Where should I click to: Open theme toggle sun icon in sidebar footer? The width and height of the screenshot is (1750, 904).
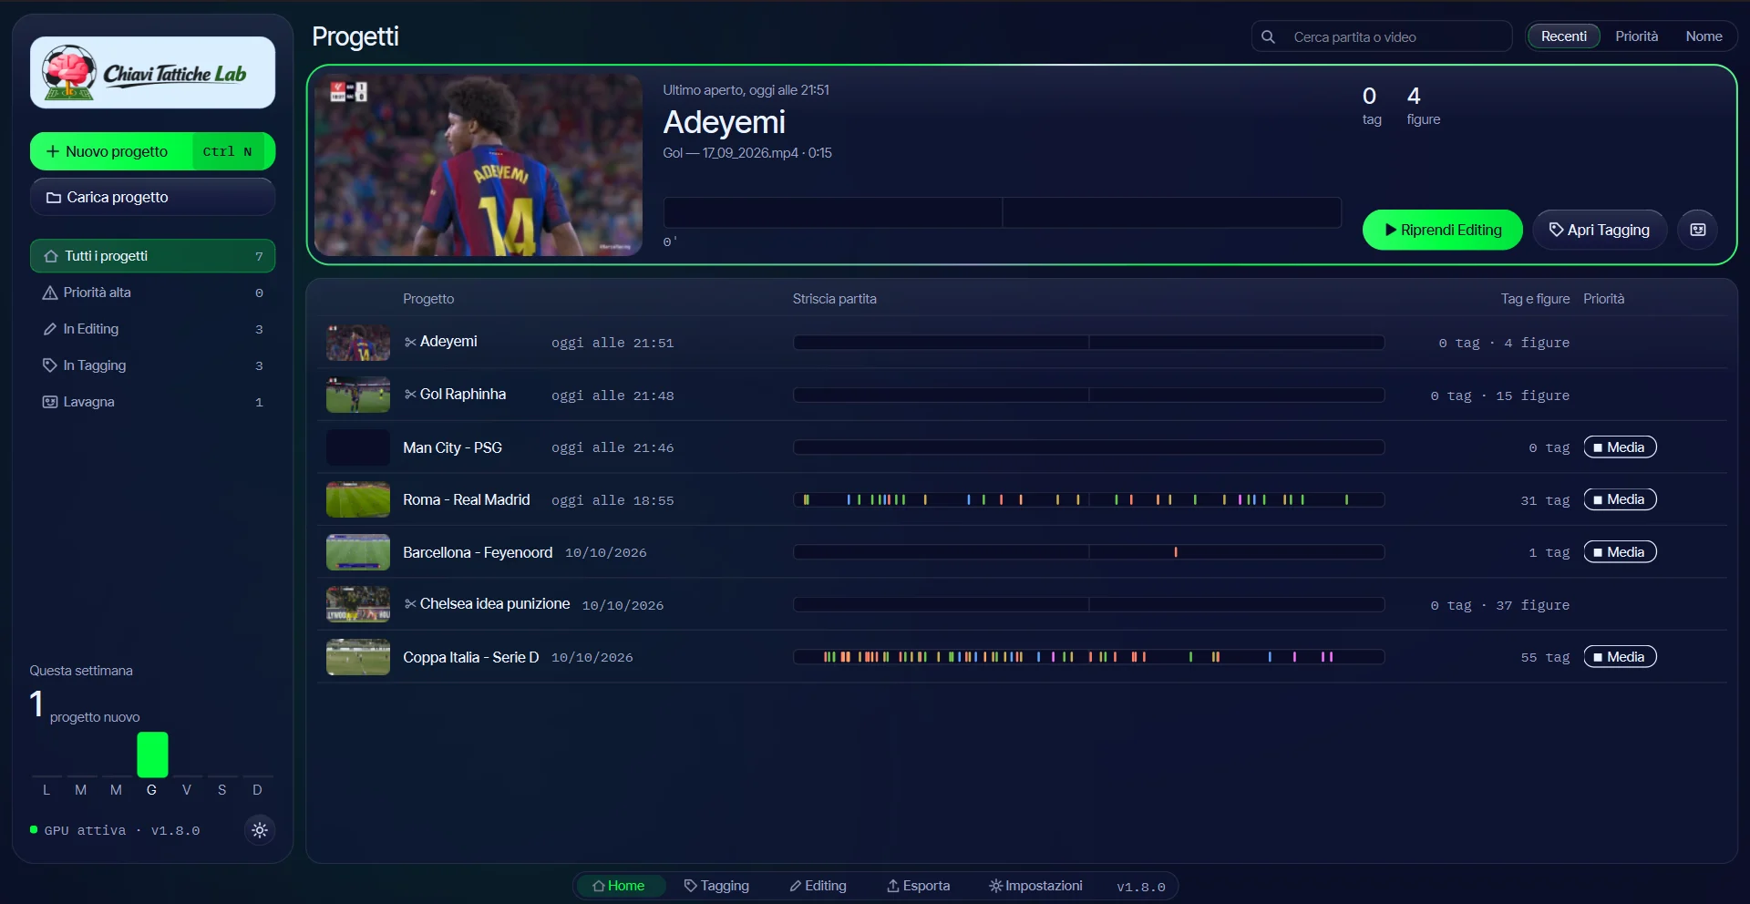click(260, 830)
